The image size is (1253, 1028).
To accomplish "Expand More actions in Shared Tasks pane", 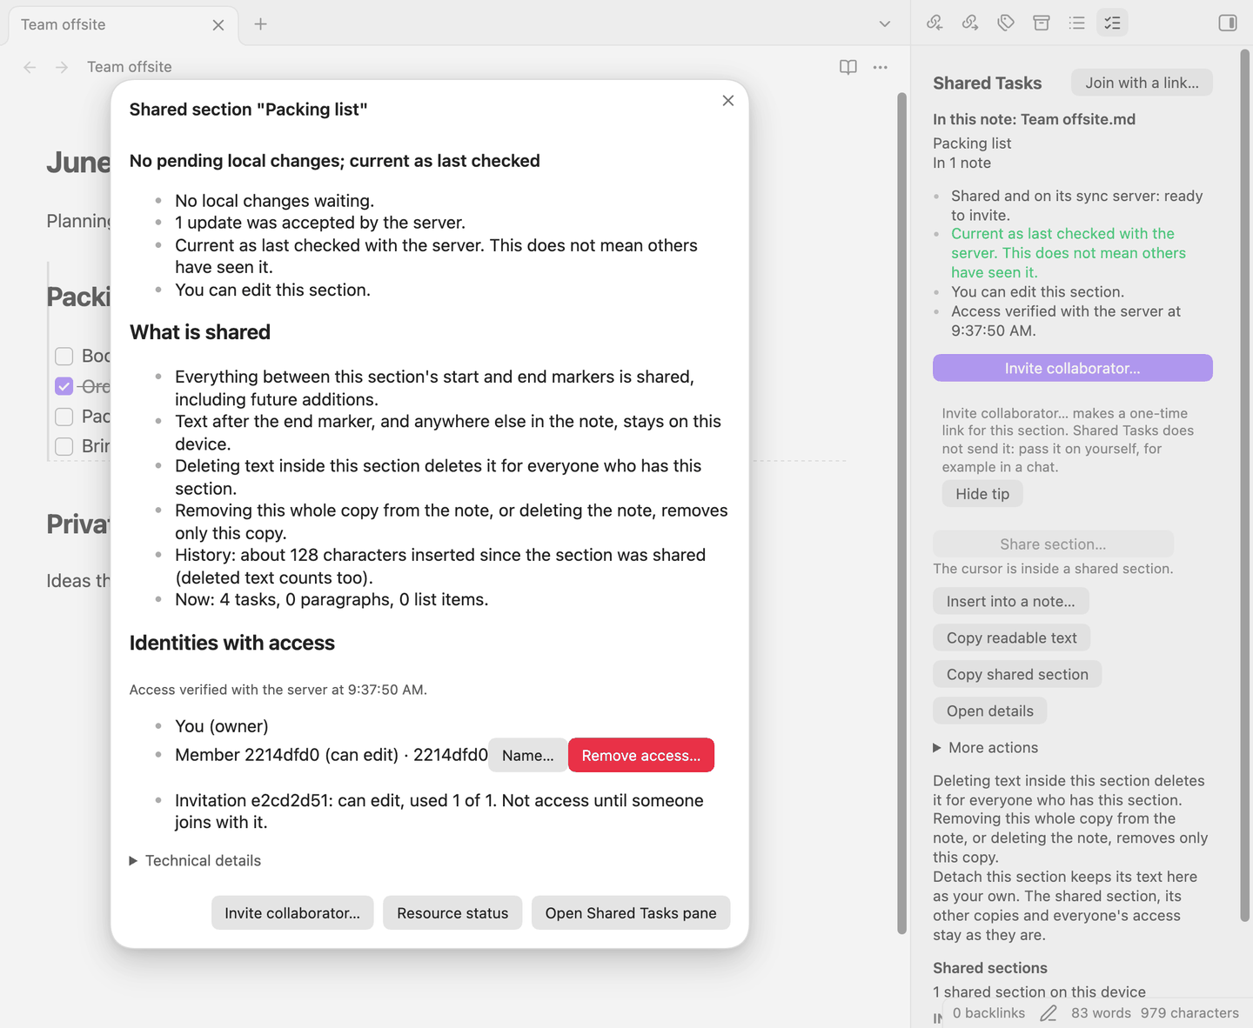I will point(986,748).
